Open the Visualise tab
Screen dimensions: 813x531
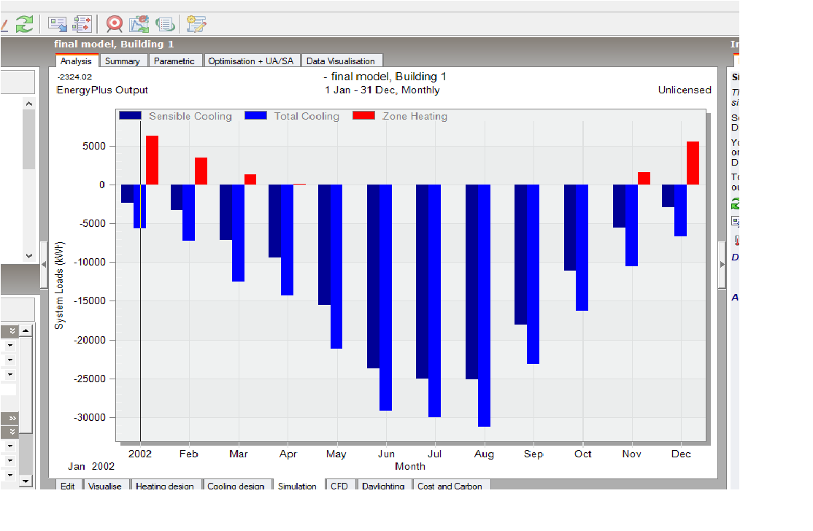pos(105,485)
